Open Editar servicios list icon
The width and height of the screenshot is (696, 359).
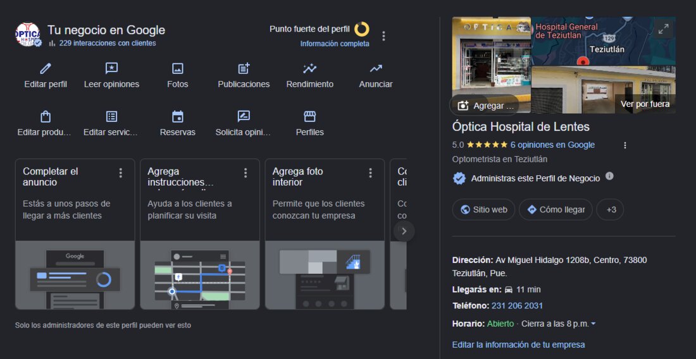coord(111,116)
